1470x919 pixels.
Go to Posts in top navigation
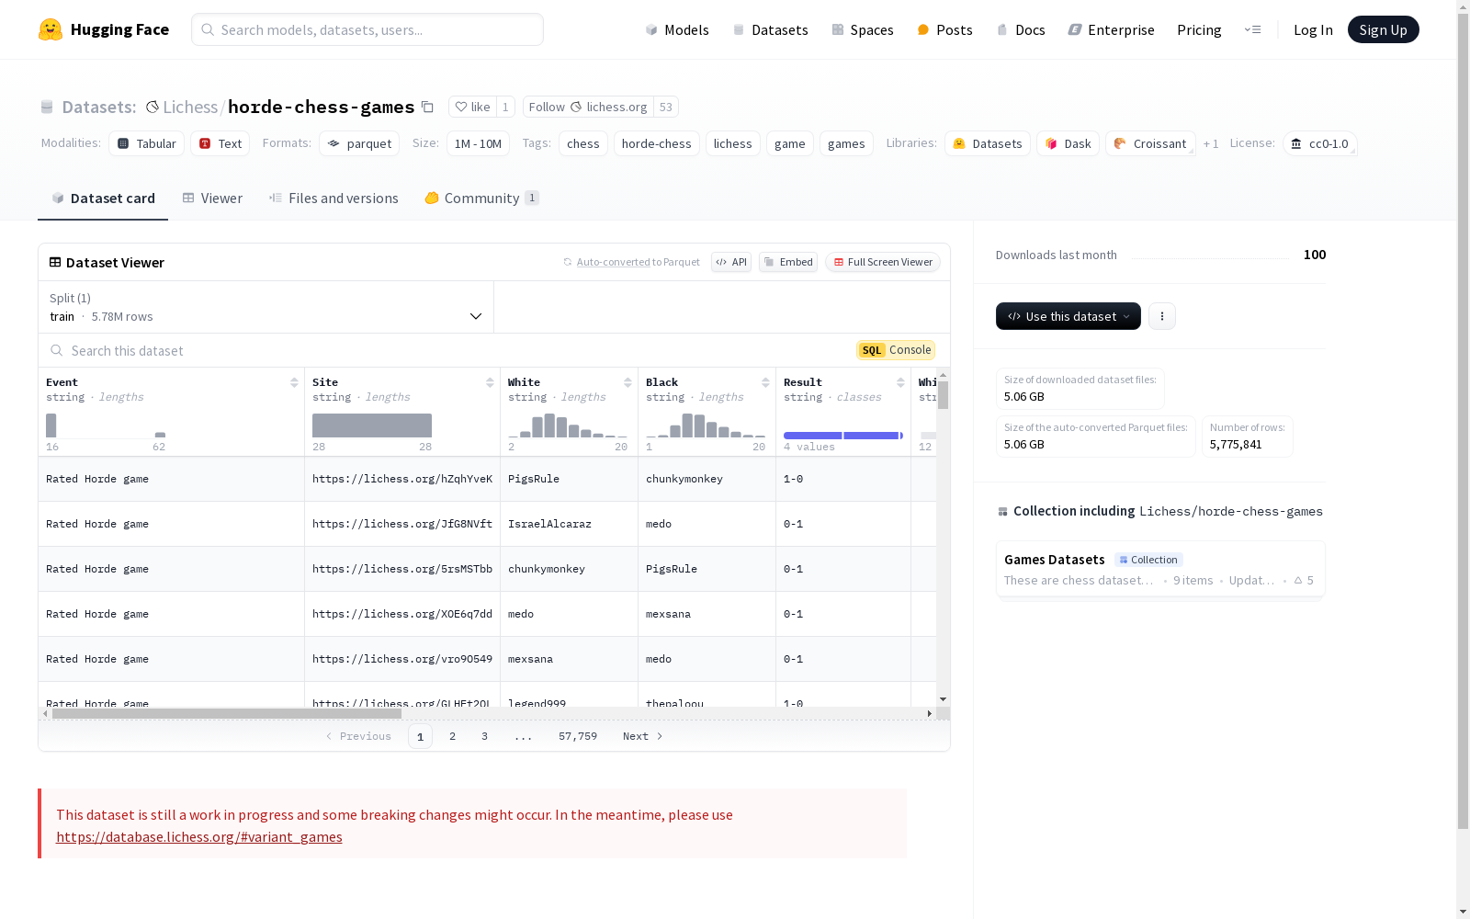944,29
